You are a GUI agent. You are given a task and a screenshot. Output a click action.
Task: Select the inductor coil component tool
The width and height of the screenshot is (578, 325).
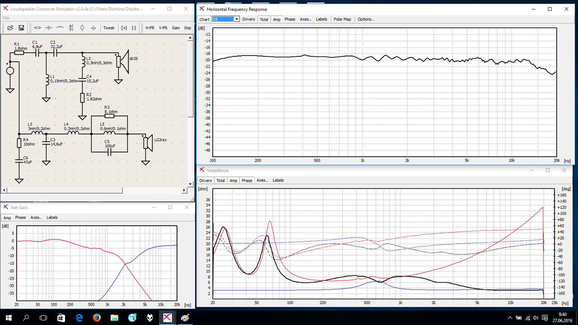point(60,28)
